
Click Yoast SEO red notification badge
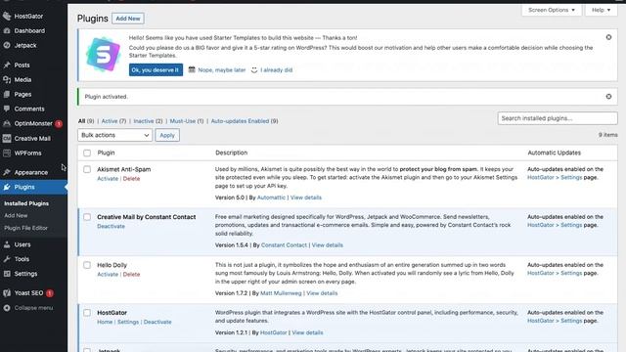[50, 293]
